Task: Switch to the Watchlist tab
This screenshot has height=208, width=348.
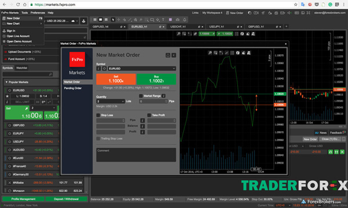Action: [21, 68]
